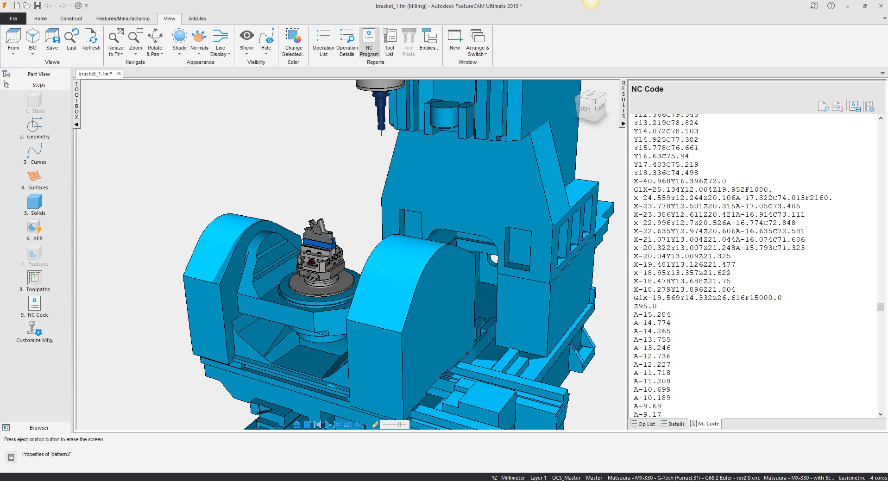Click the Surfaces step icon
The width and height of the screenshot is (888, 481).
(35, 175)
